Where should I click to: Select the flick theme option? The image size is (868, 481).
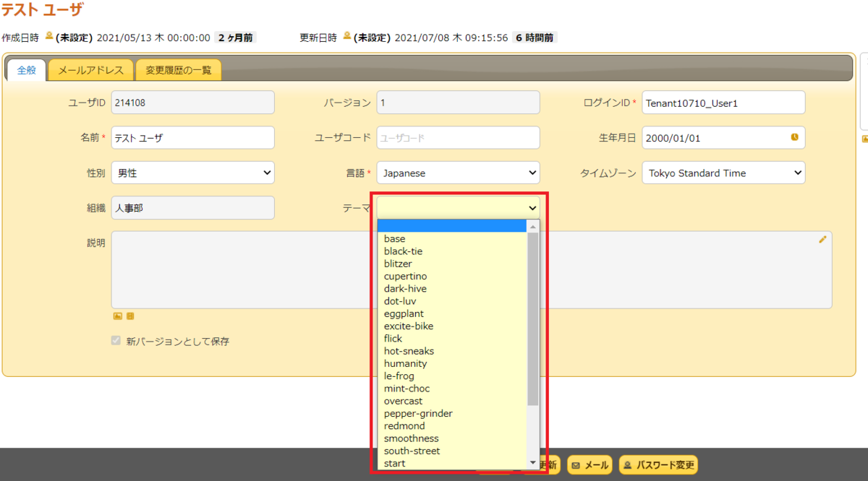453,338
